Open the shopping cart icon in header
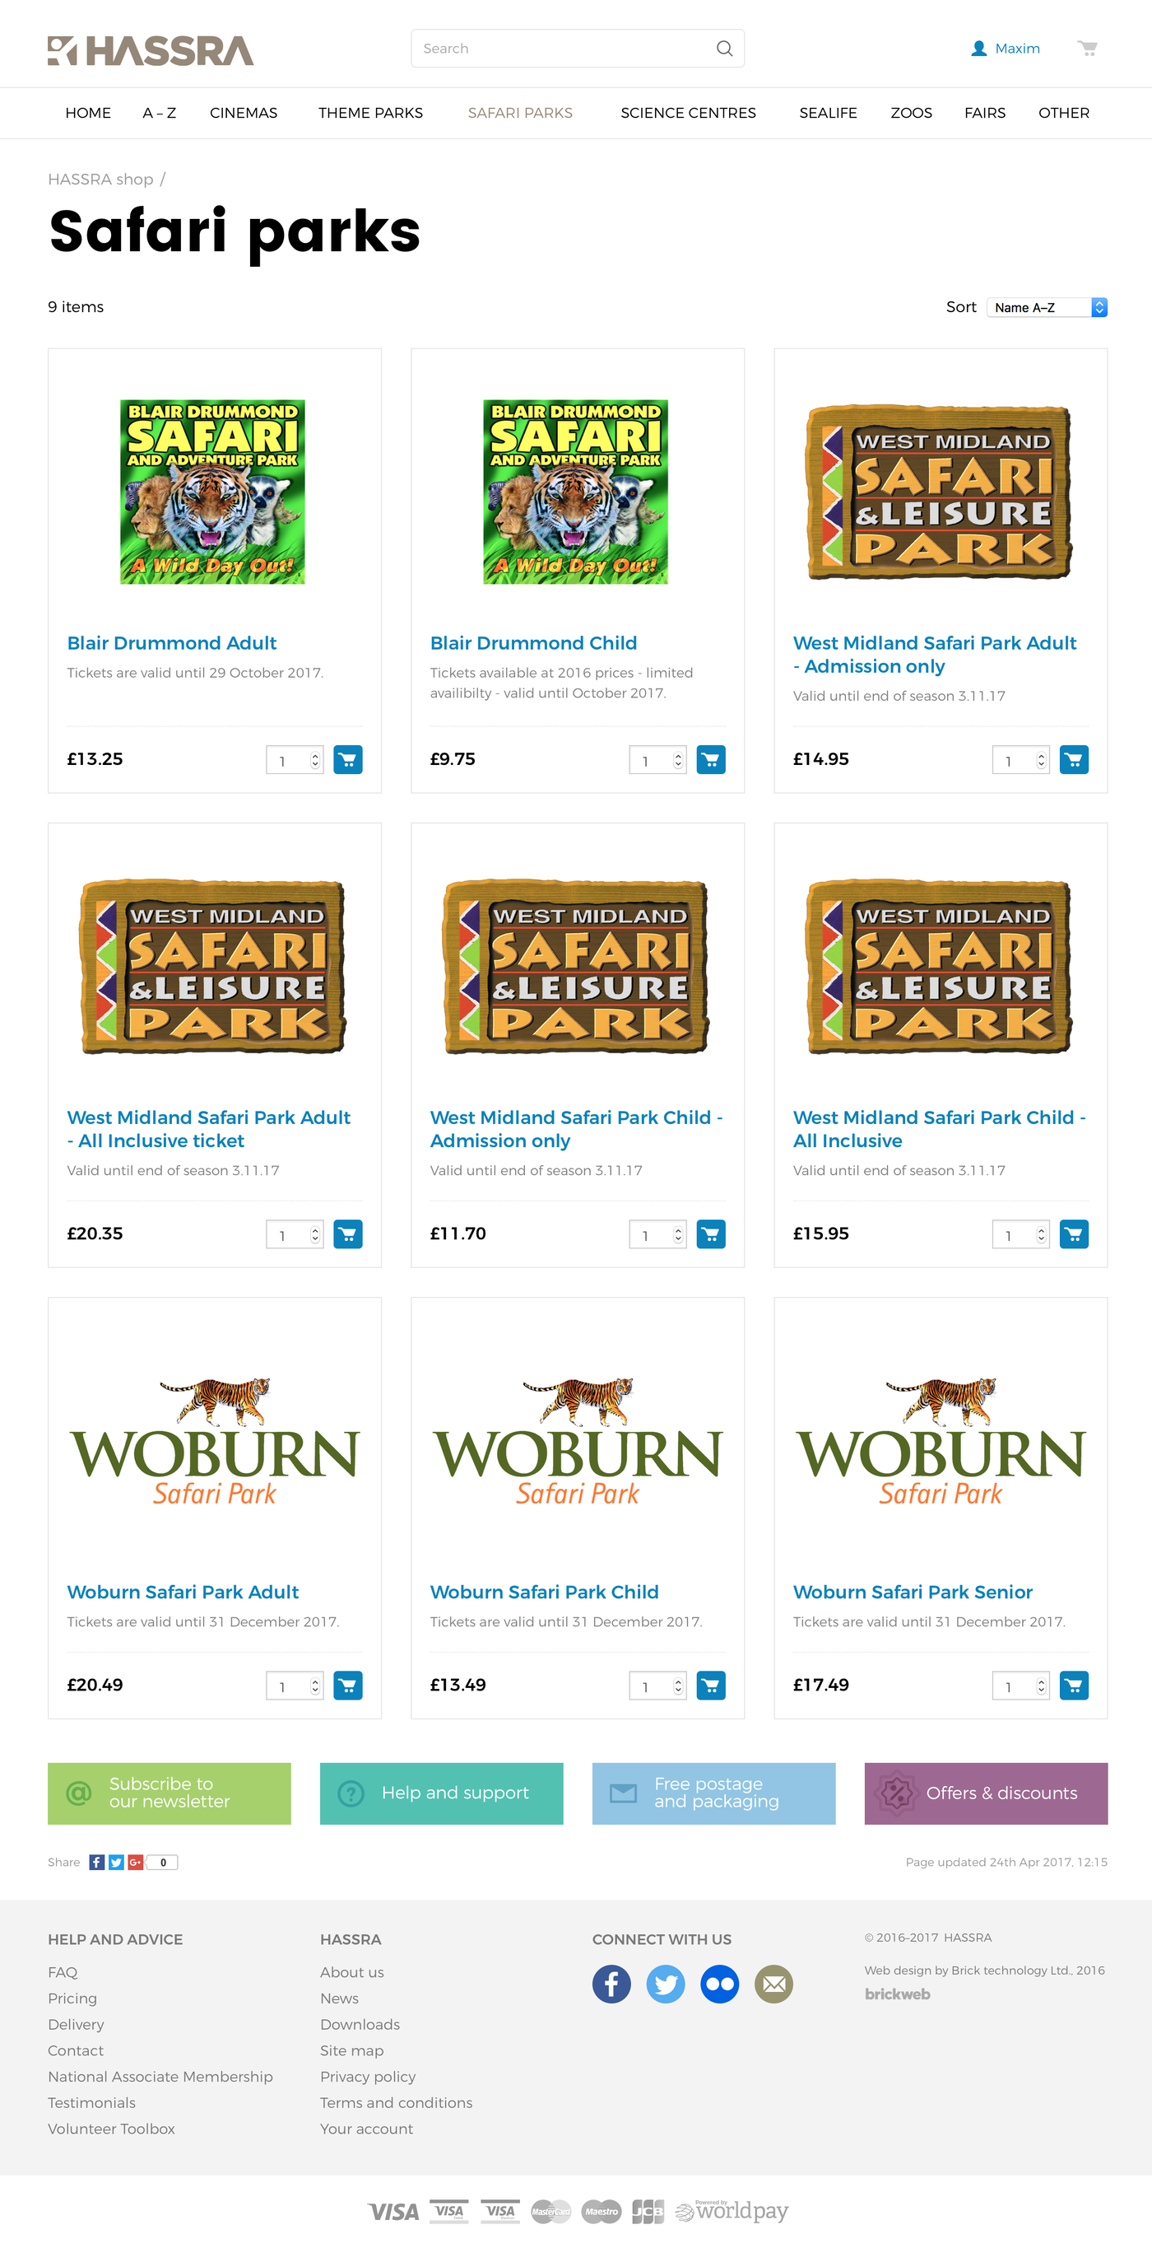Screen dimensions: 1152x2248 pos(1087,48)
